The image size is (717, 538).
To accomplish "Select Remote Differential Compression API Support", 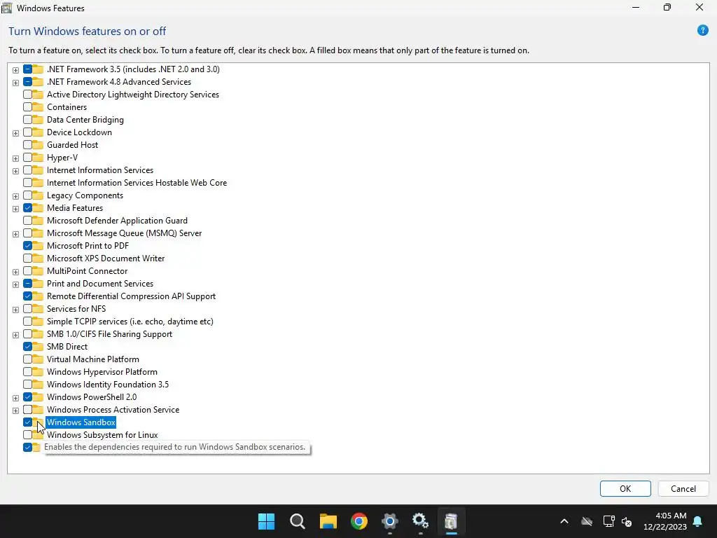I will click(x=131, y=296).
